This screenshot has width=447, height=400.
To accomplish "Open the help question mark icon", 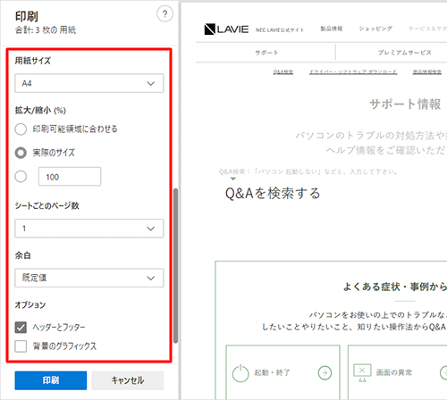I will pos(164,13).
